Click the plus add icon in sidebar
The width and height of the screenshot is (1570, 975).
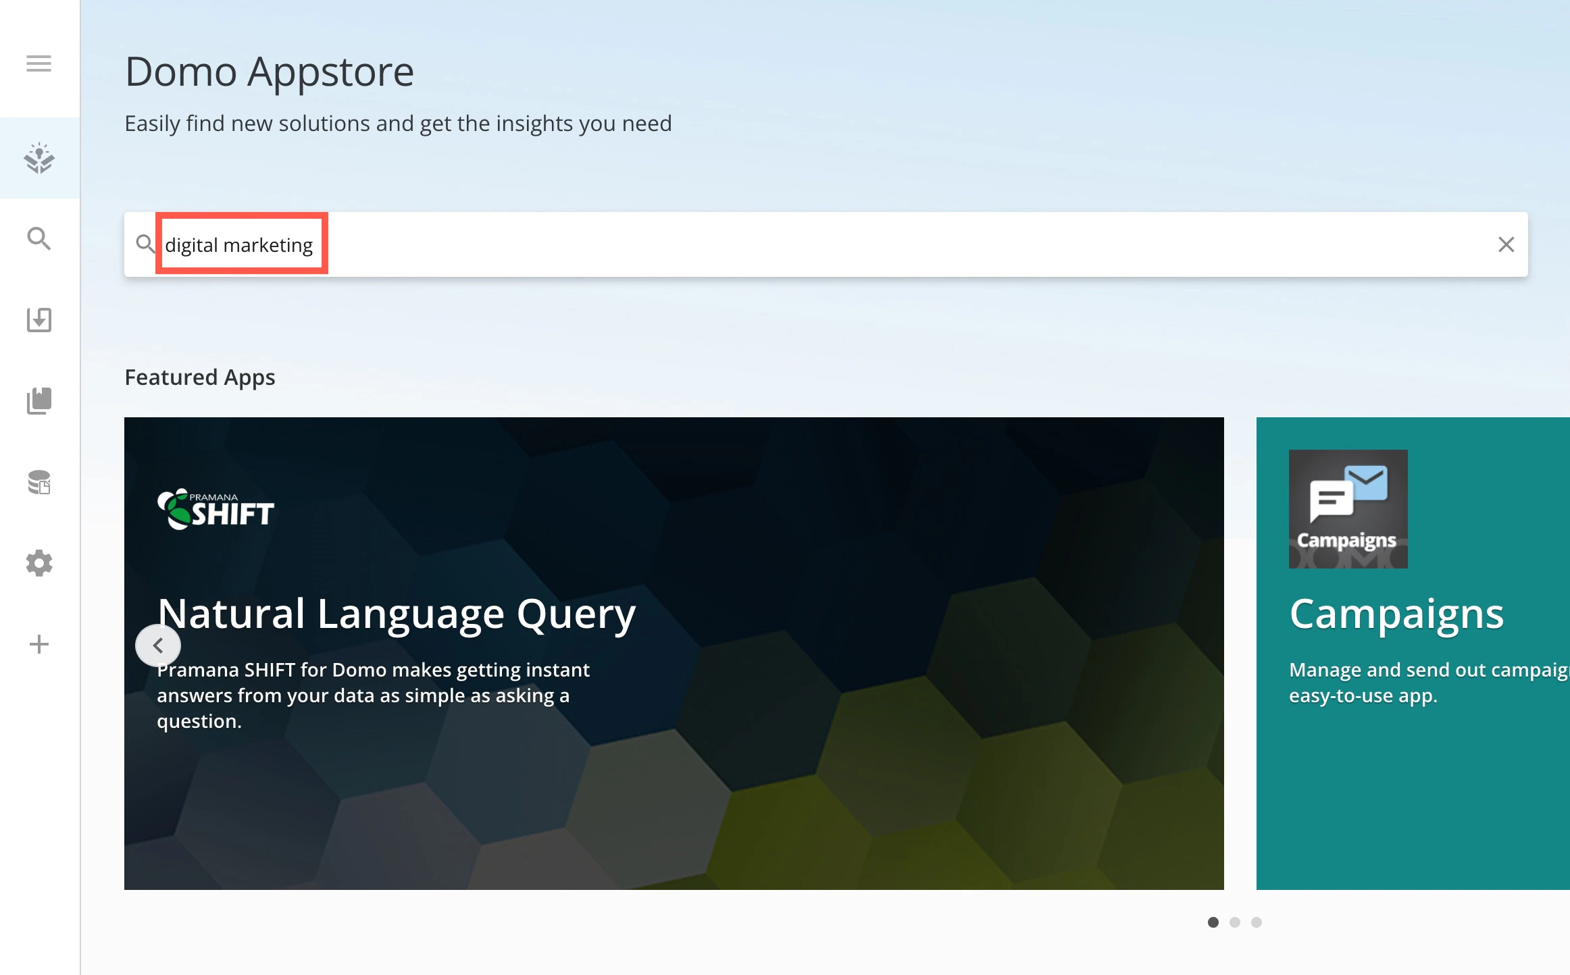(39, 644)
